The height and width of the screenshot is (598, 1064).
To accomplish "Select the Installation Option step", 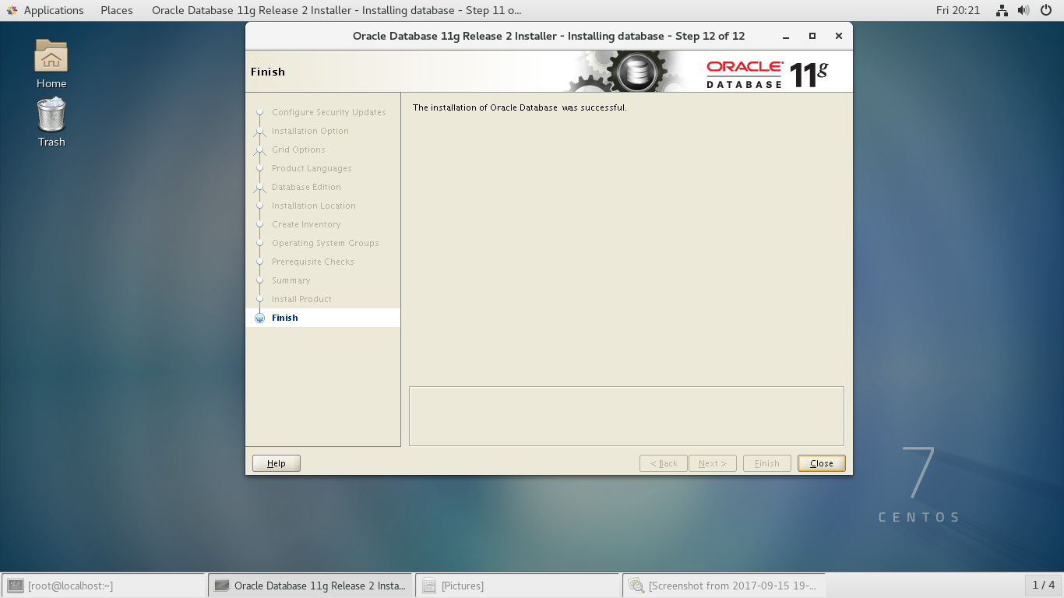I will [310, 131].
